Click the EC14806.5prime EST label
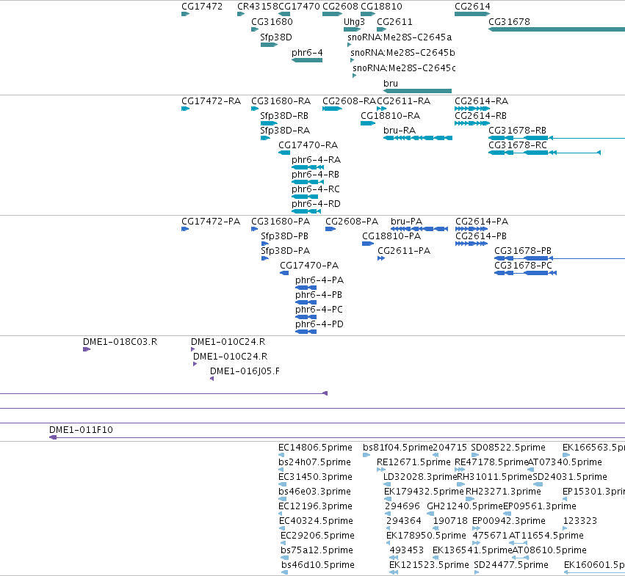The image size is (625, 576). click(x=315, y=448)
